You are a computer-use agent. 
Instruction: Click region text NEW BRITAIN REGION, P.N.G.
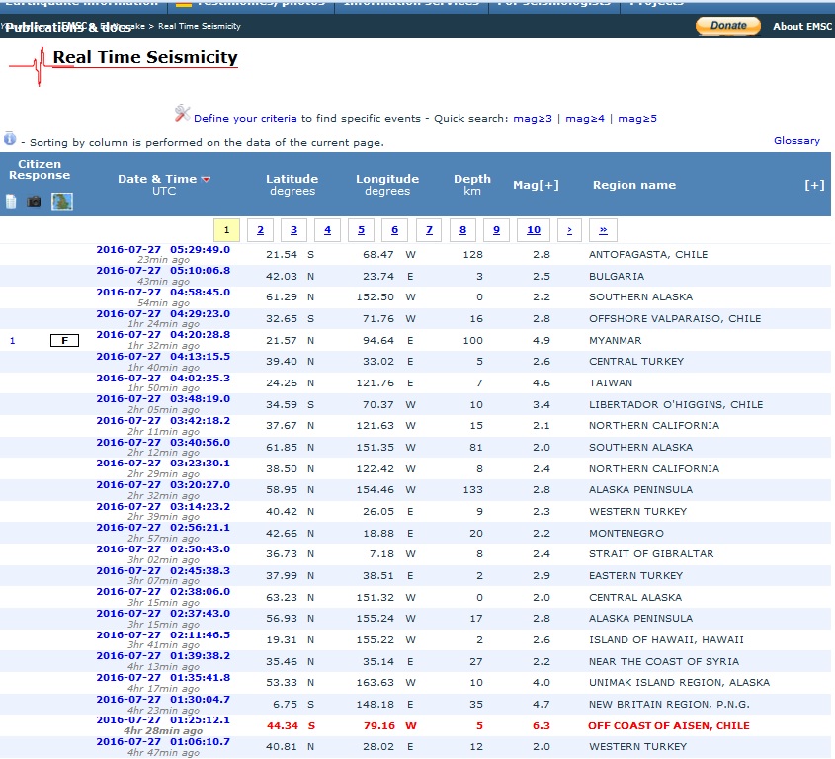(x=669, y=704)
